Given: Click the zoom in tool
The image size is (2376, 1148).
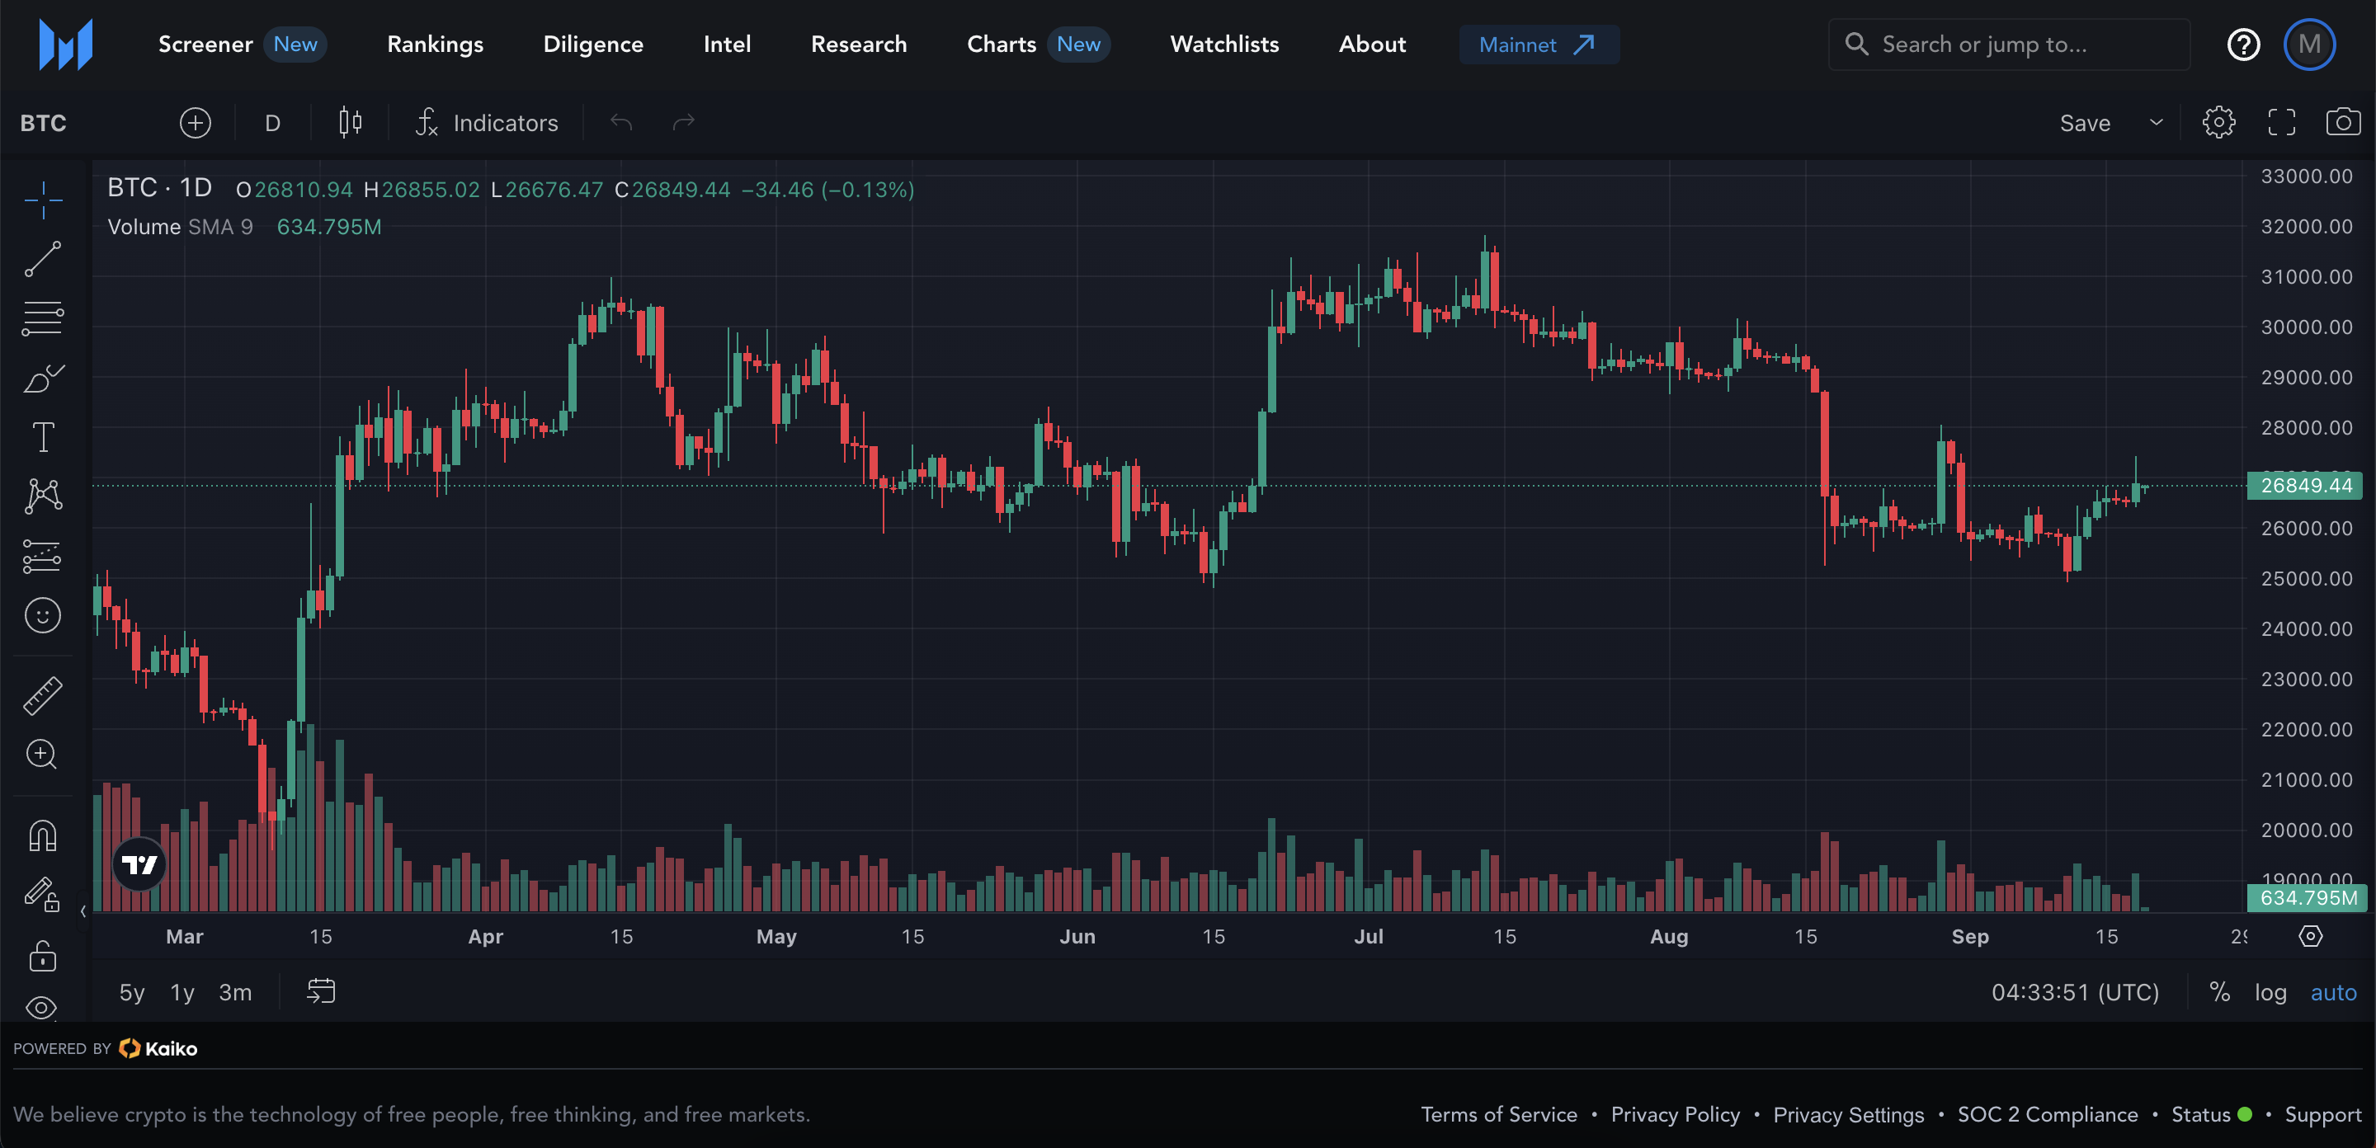Looking at the screenshot, I should tap(42, 755).
